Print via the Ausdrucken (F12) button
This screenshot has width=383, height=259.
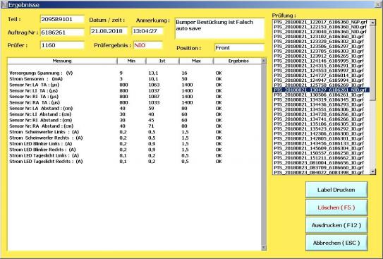point(336,225)
